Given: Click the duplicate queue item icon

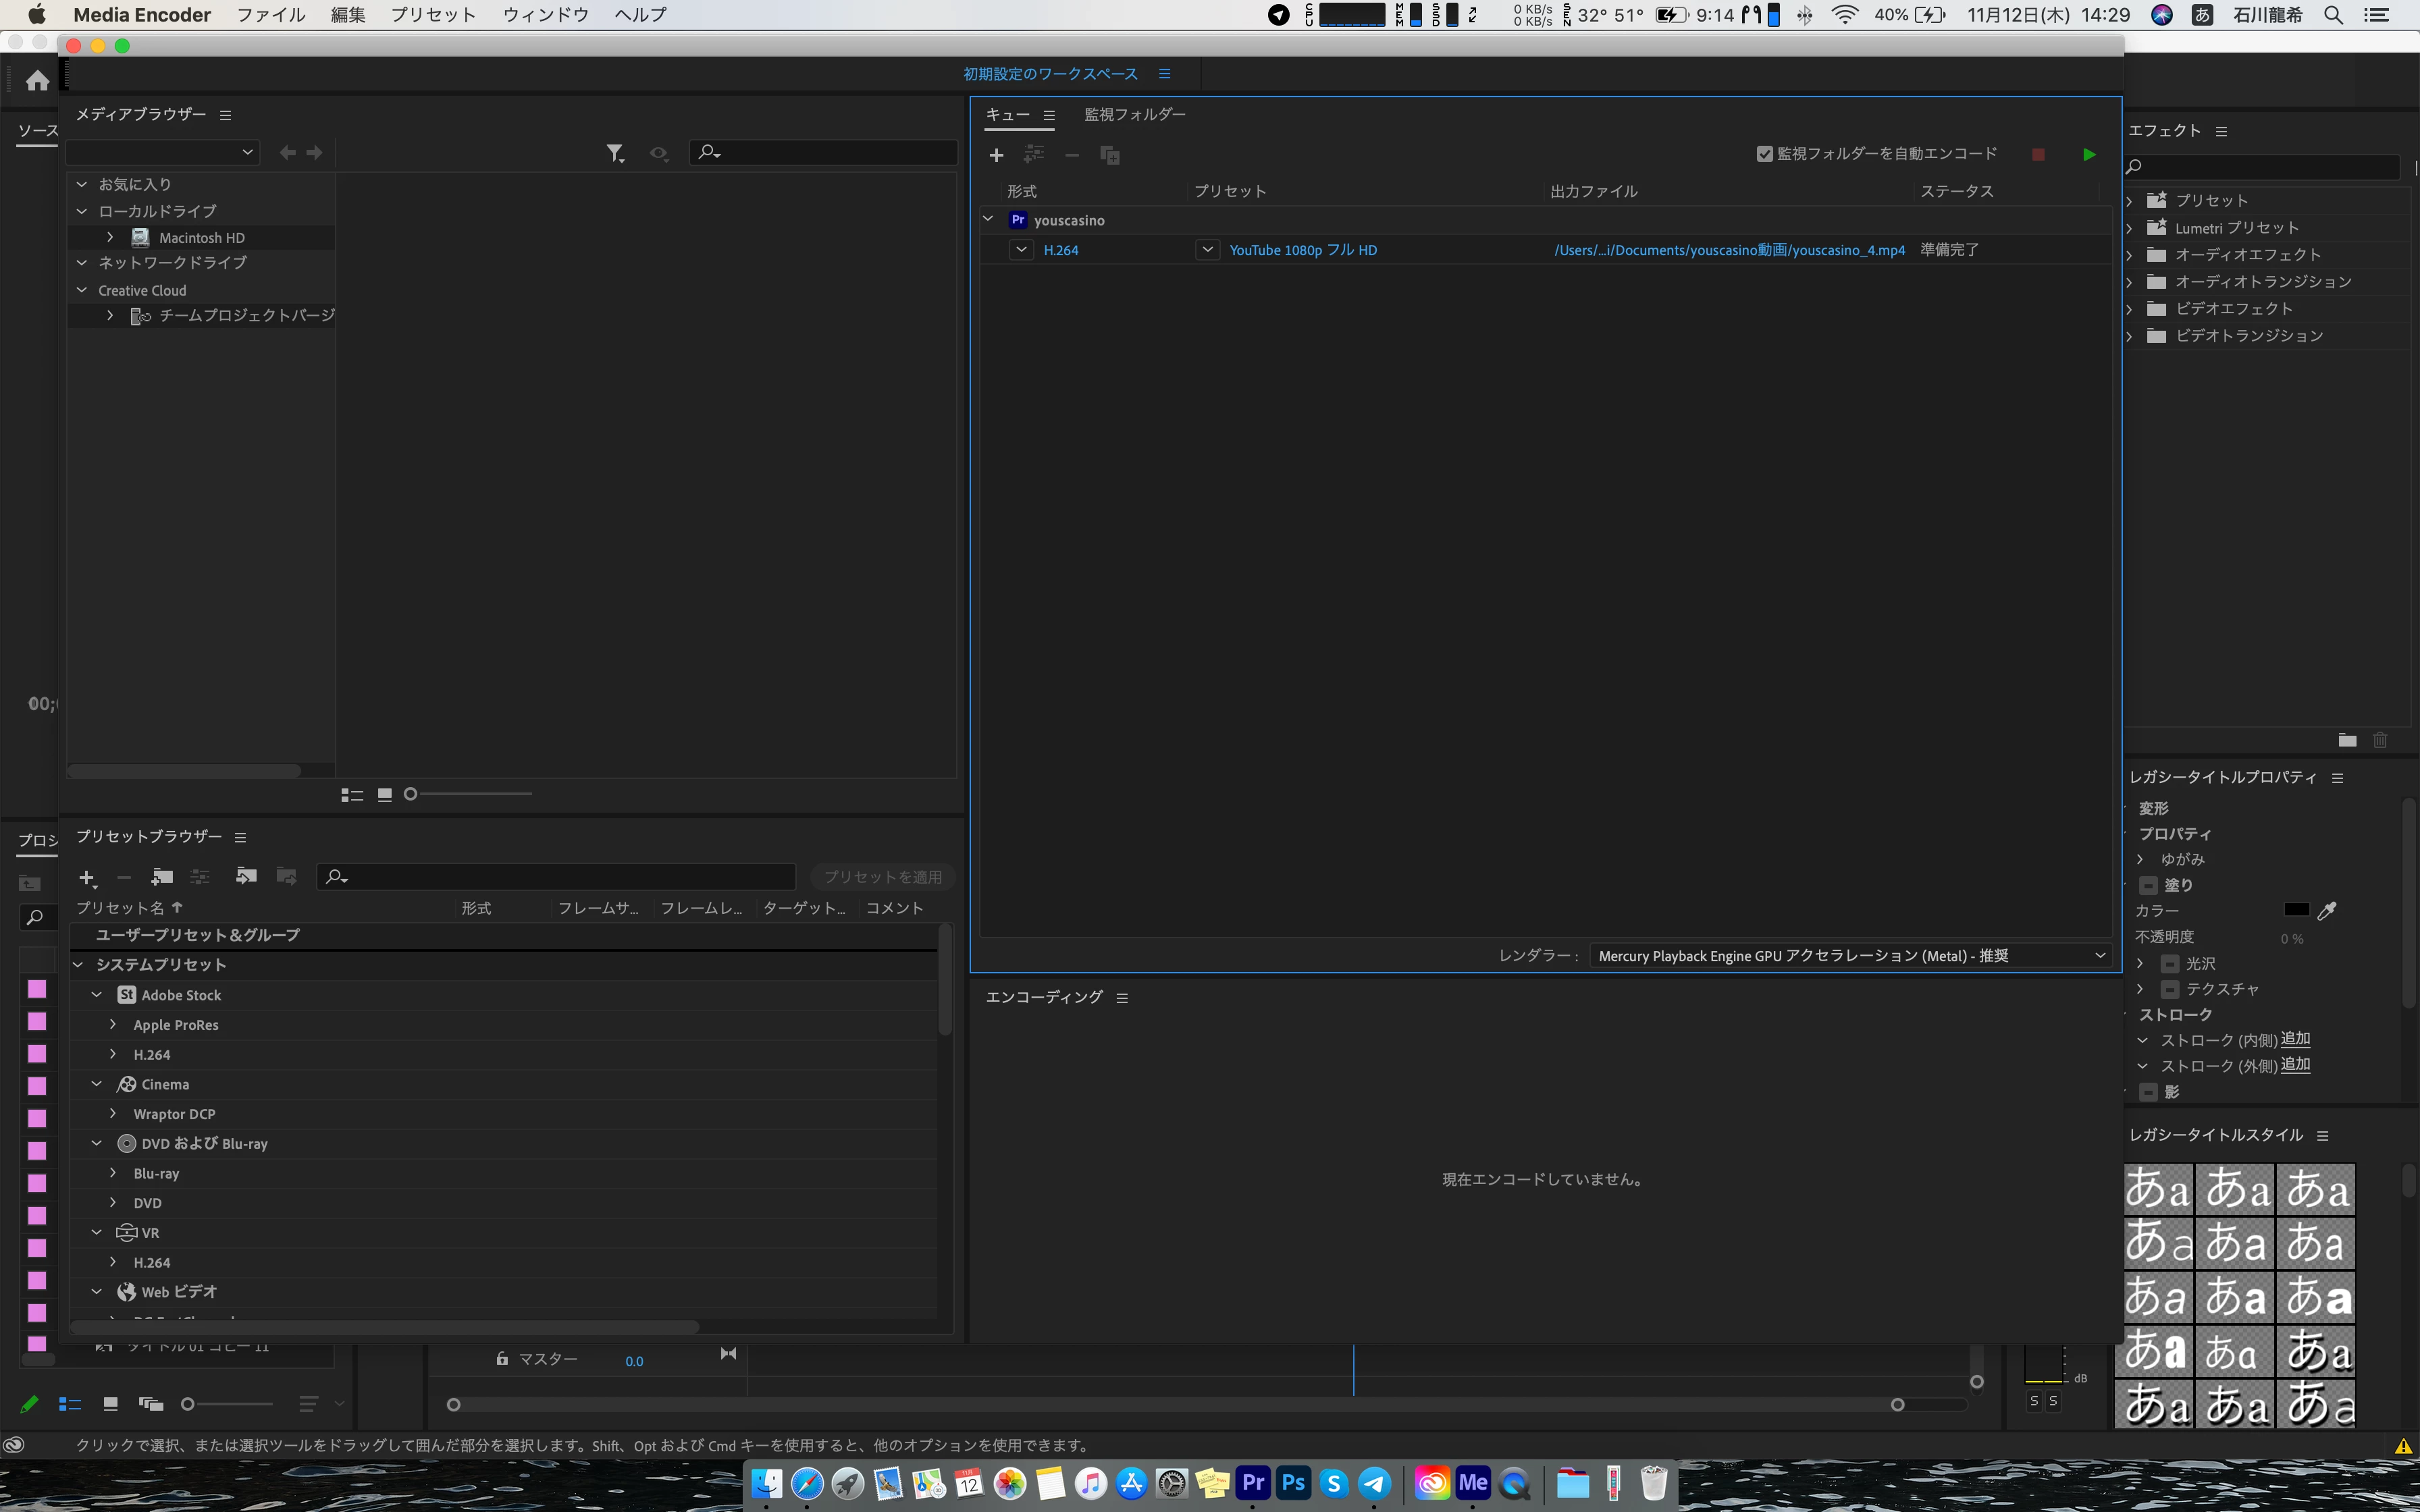Looking at the screenshot, I should (1109, 155).
